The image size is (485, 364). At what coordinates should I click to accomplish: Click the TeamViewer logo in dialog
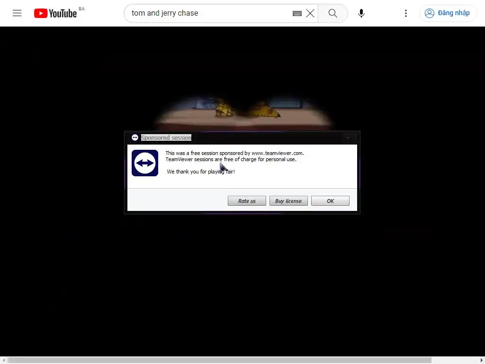tap(145, 163)
